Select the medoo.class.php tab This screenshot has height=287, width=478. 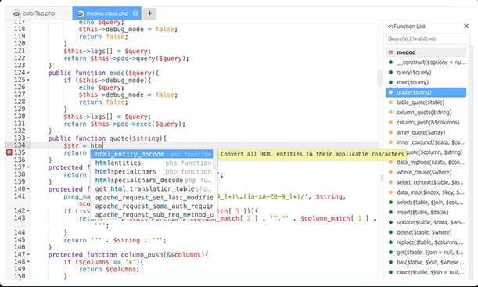[x=106, y=13]
